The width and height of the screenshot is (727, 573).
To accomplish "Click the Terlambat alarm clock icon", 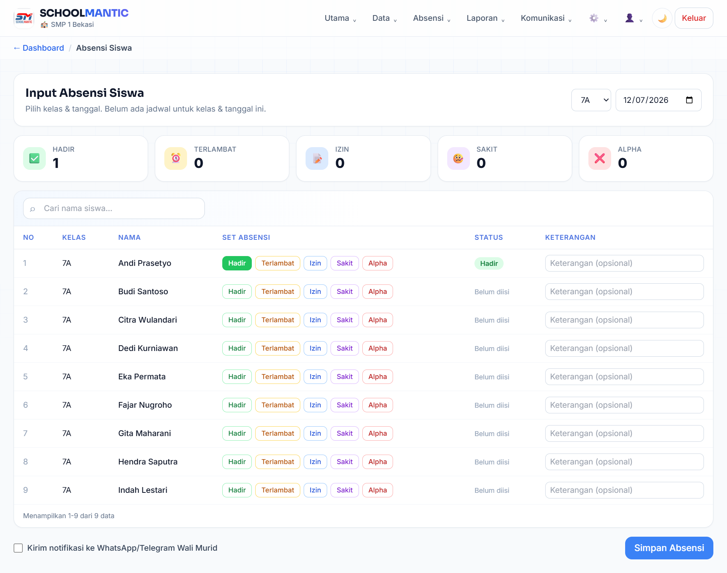I will [x=176, y=158].
